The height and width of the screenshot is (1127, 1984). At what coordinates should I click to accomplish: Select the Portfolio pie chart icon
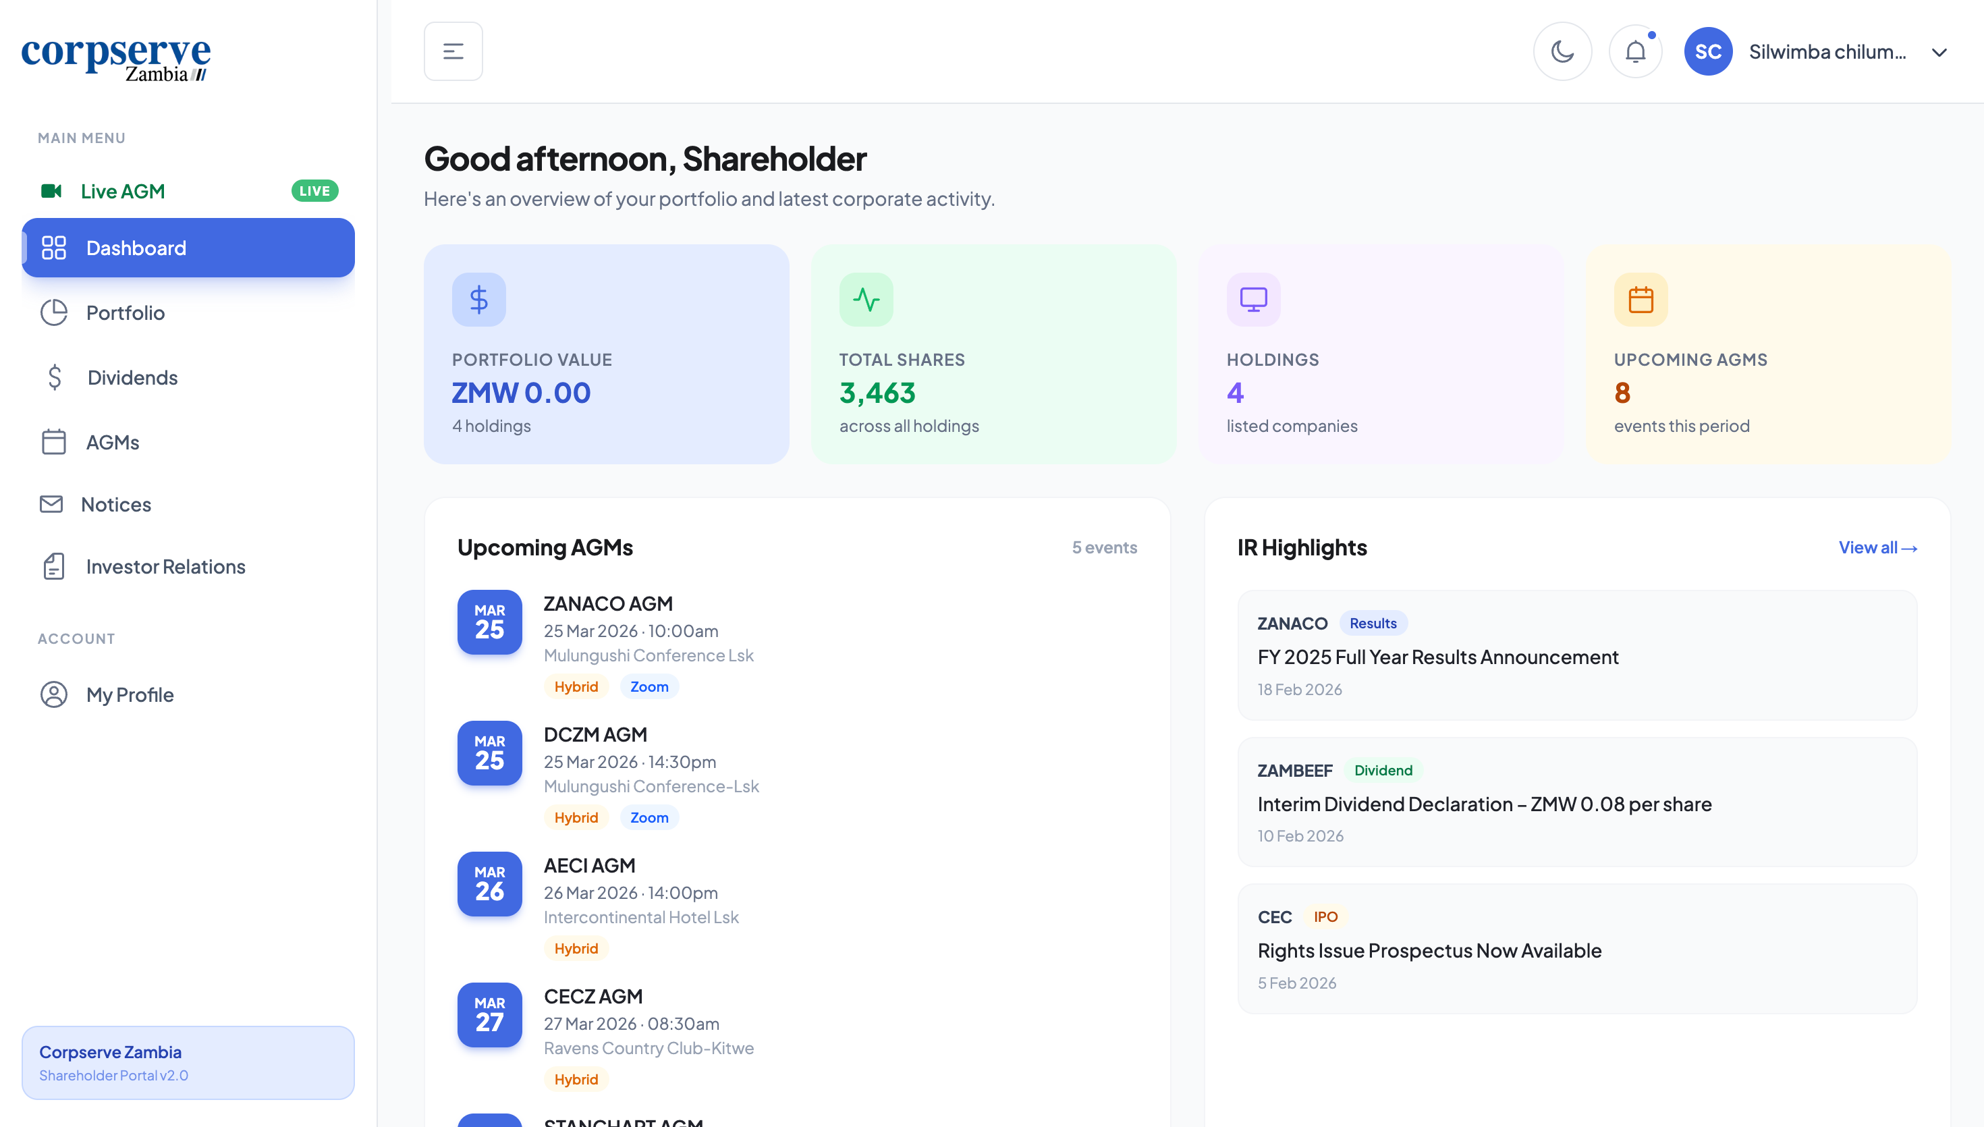pyautogui.click(x=53, y=312)
